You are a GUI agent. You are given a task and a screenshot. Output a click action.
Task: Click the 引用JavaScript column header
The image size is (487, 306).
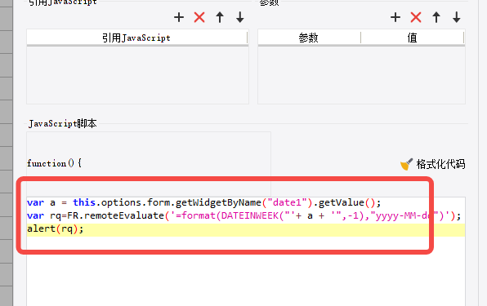[x=137, y=38]
